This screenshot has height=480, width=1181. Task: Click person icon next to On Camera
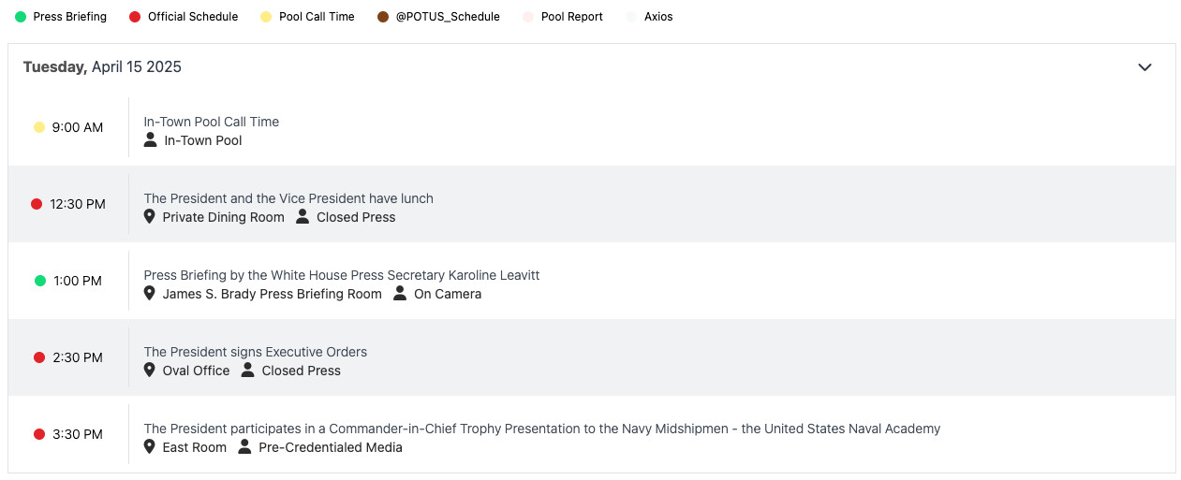tap(400, 294)
